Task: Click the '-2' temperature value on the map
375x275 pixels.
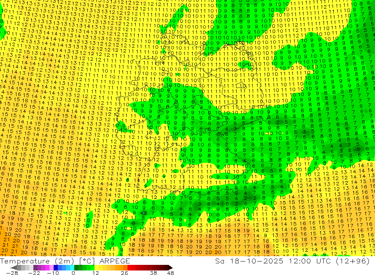Action: point(144,213)
